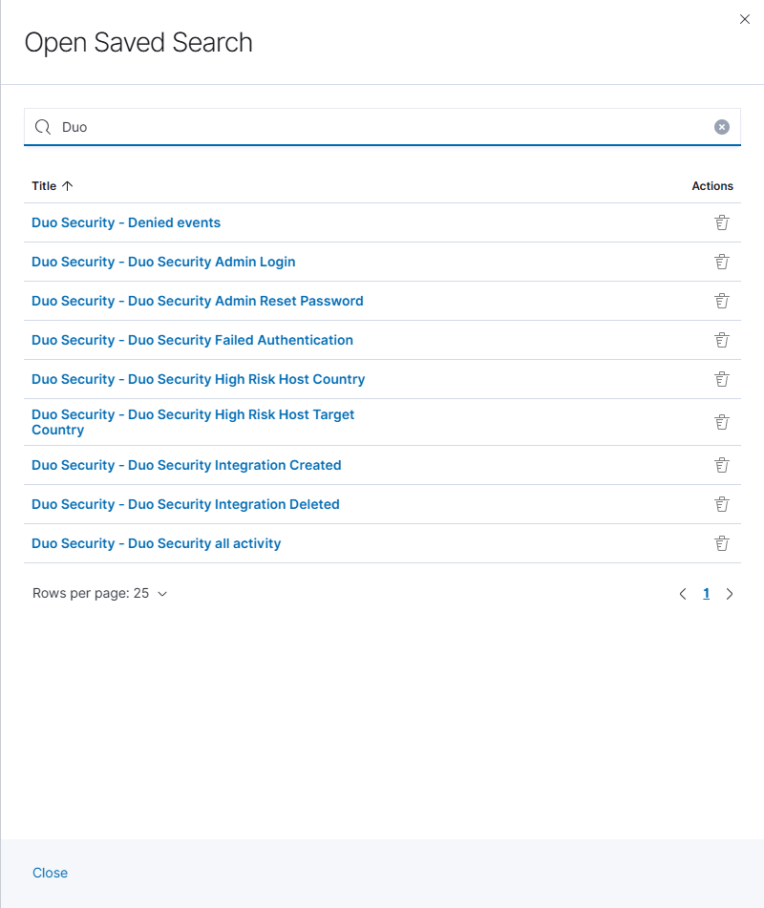The width and height of the screenshot is (764, 908).
Task: Go to the previous results page
Action: [x=683, y=594]
